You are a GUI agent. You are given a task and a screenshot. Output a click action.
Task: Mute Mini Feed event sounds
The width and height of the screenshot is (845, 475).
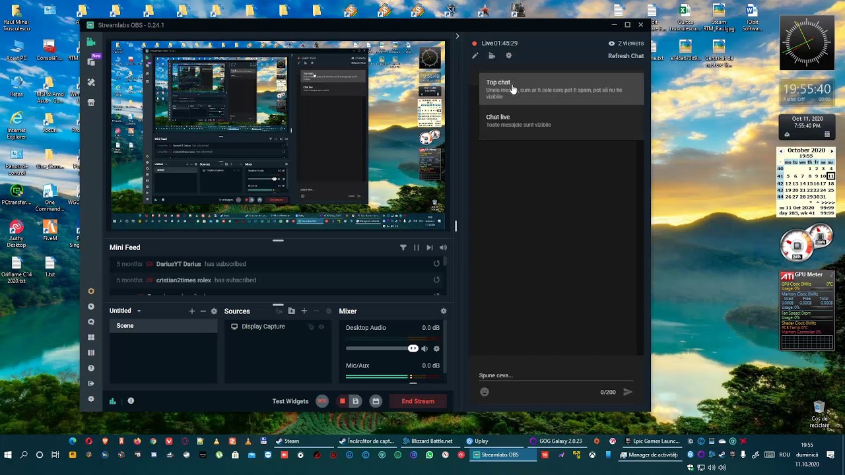pyautogui.click(x=443, y=247)
